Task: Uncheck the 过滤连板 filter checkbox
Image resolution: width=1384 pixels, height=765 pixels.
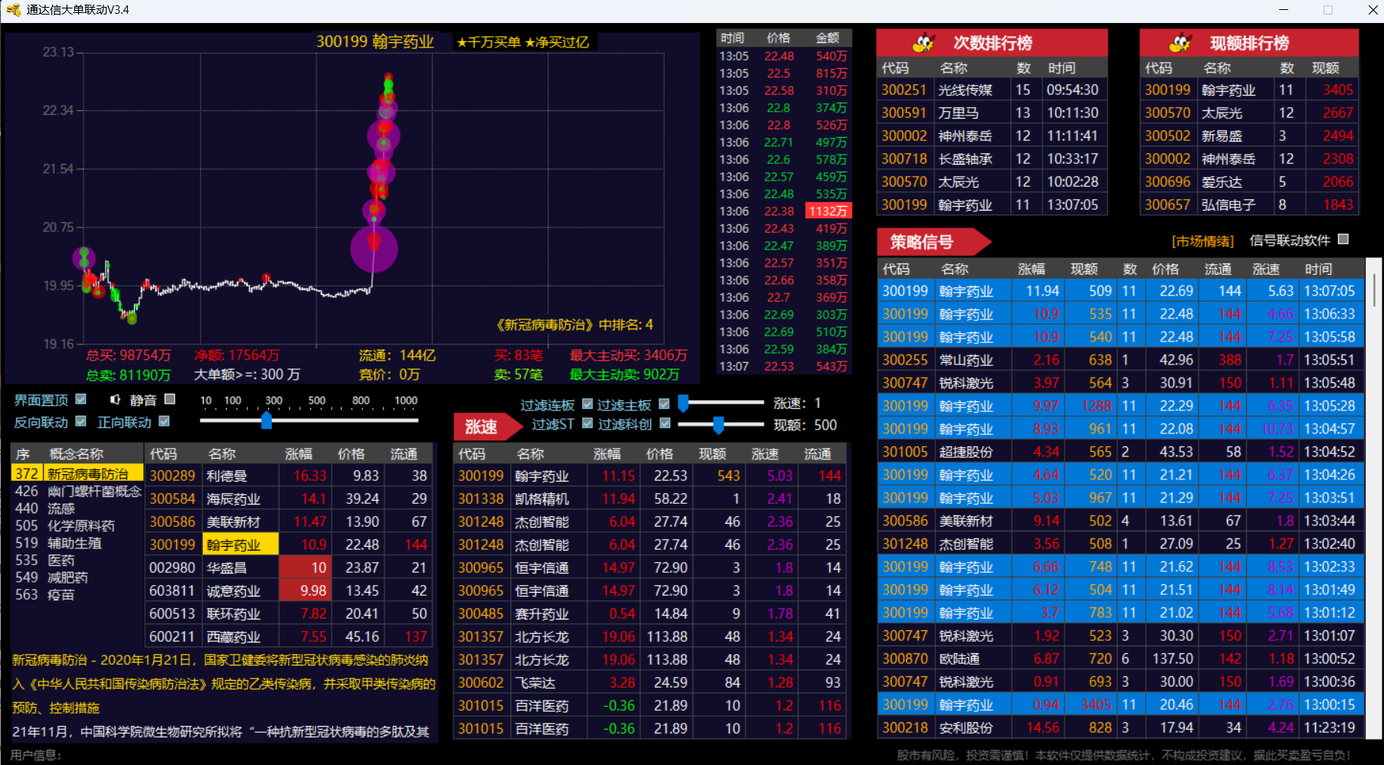Action: [x=587, y=404]
